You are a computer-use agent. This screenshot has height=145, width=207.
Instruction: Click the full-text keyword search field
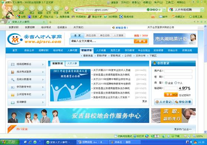tap(102, 41)
